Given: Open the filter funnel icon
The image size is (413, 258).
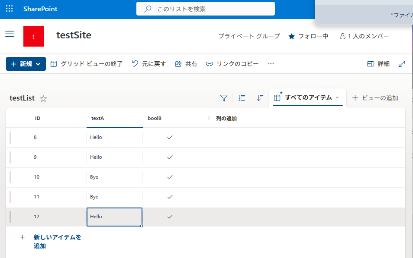Looking at the screenshot, I should click(224, 98).
